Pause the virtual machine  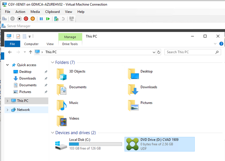coord(41,19)
